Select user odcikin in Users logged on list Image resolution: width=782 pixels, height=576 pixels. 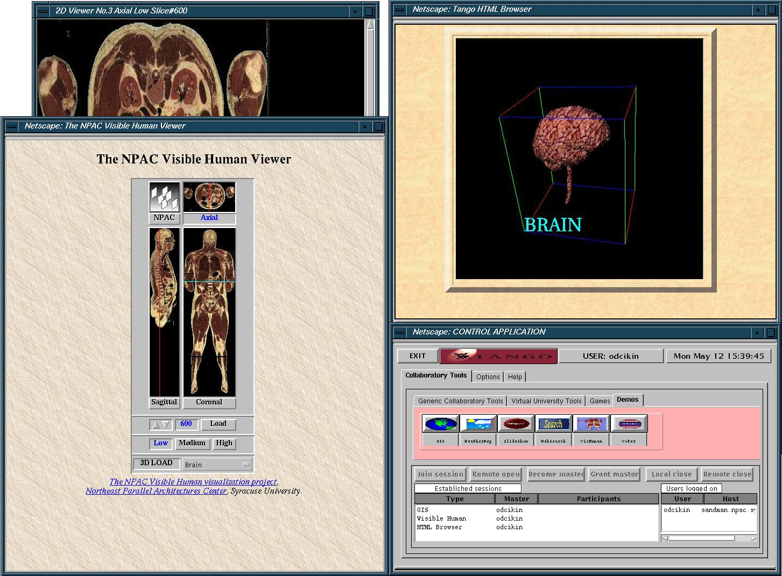click(x=709, y=510)
